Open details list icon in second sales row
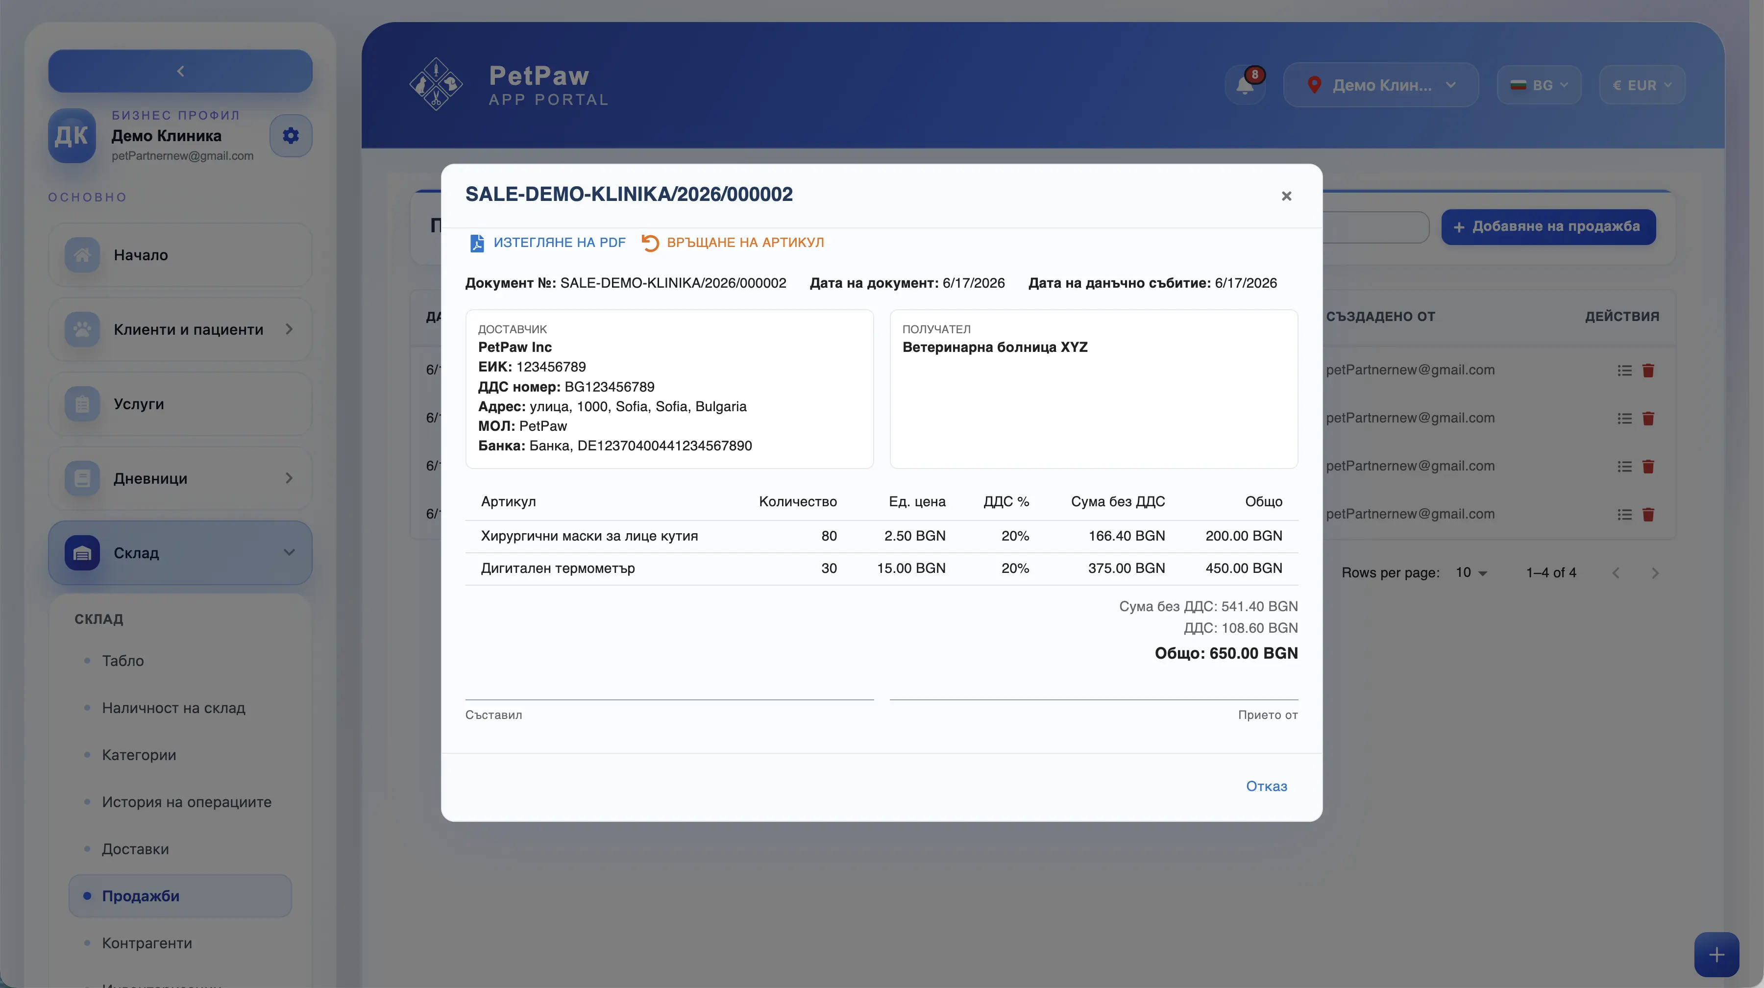 1624,419
